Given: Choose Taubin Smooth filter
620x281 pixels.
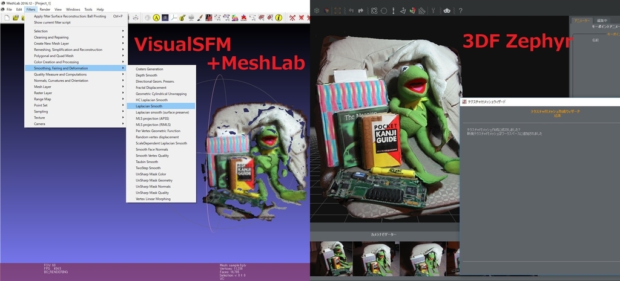Looking at the screenshot, I should [161, 162].
